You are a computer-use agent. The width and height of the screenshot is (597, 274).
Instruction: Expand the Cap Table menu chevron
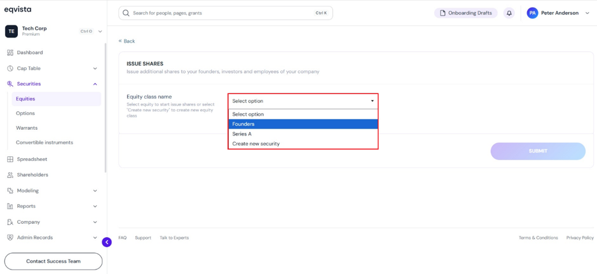point(95,69)
